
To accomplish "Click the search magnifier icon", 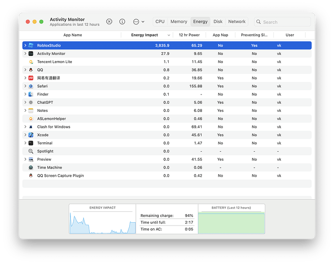I will click(258, 22).
